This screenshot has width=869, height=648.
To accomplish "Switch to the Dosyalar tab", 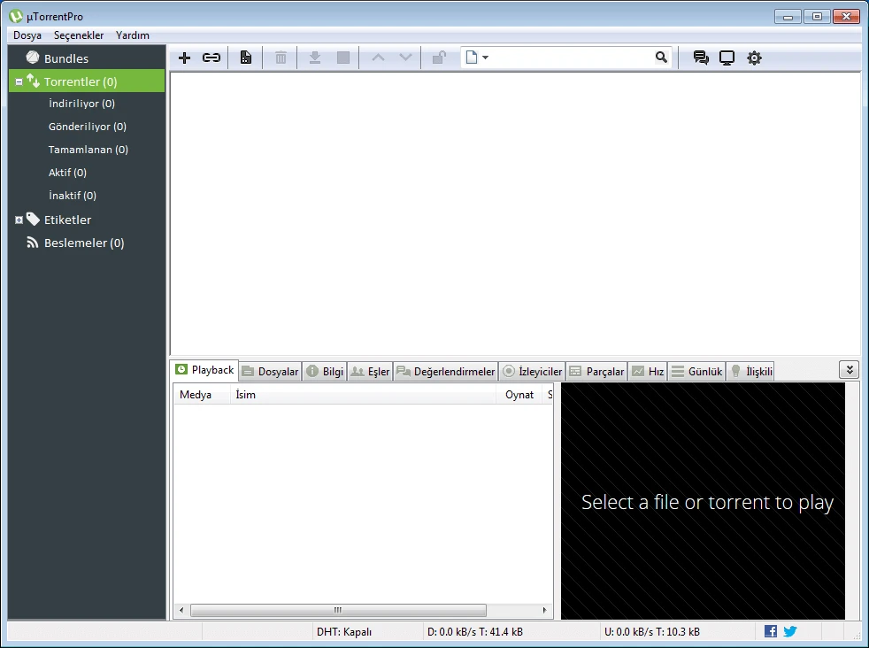I will pos(270,372).
